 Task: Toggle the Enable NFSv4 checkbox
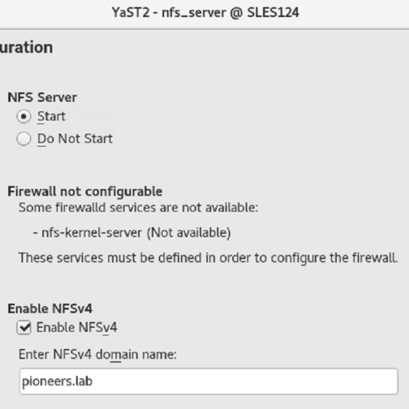click(25, 328)
